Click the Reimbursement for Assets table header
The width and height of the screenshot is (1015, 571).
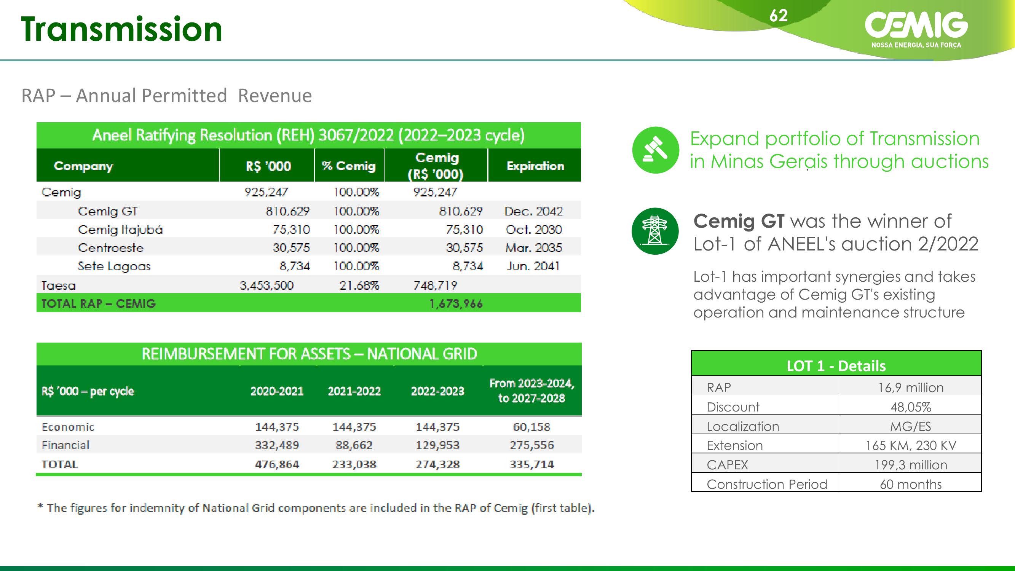tap(309, 354)
